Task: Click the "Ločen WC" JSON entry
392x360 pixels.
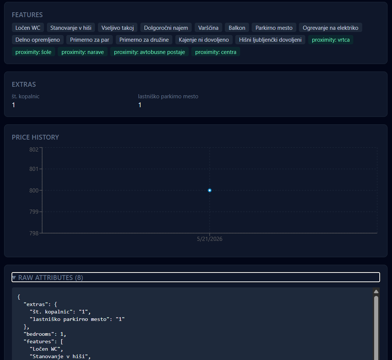Action: 46,349
